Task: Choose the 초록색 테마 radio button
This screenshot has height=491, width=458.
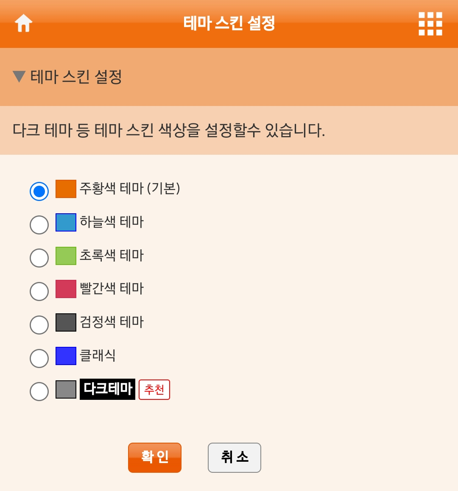Action: [x=39, y=258]
